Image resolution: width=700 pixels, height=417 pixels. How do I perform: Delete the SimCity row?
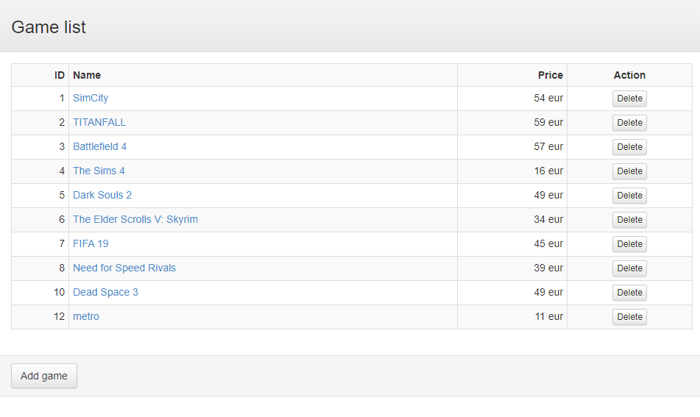point(629,99)
